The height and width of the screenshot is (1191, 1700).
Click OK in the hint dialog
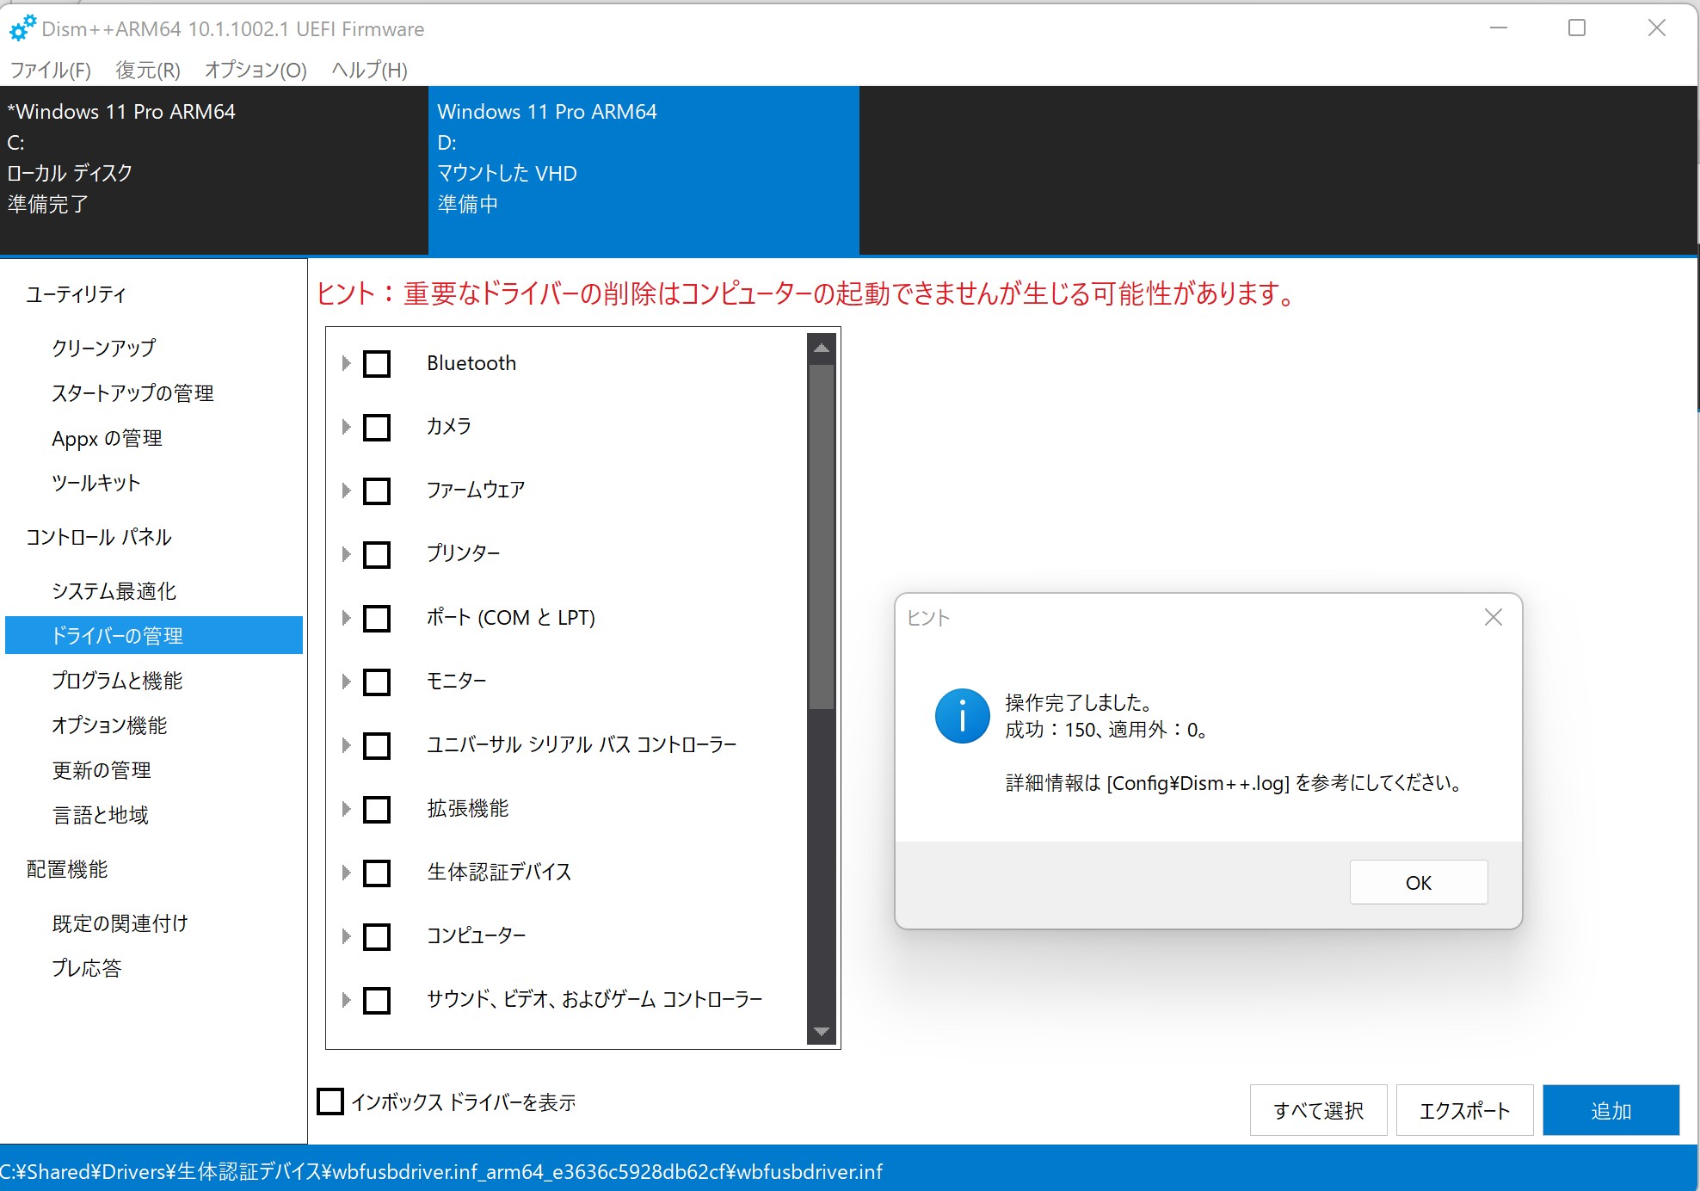(x=1419, y=882)
